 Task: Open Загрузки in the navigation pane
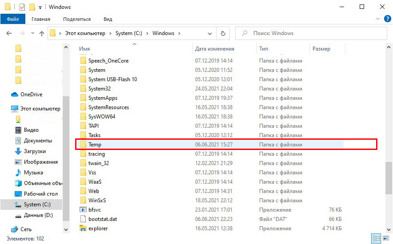point(30,151)
